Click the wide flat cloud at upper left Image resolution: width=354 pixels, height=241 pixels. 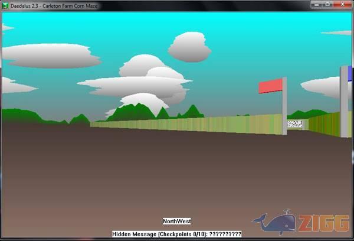(x=51, y=57)
